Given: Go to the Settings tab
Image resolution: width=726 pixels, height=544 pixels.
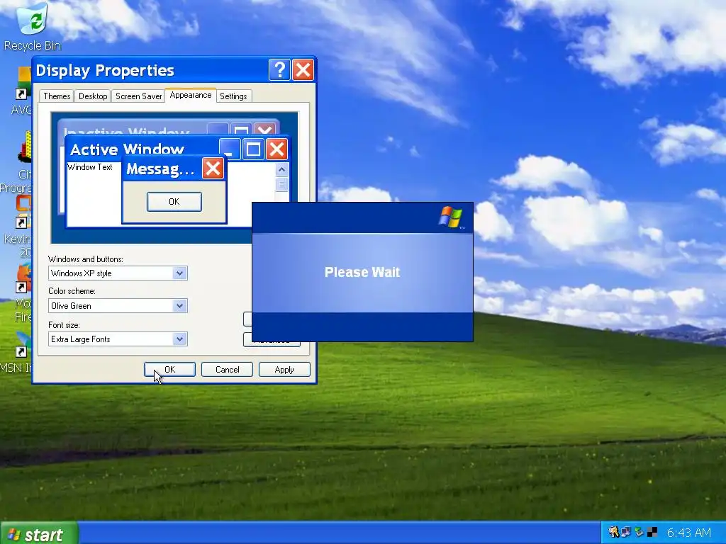Looking at the screenshot, I should (233, 96).
